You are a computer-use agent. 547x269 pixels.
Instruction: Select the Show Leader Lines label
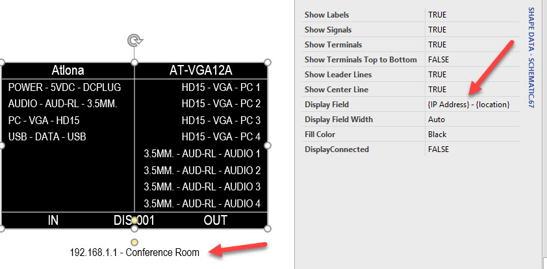338,75
